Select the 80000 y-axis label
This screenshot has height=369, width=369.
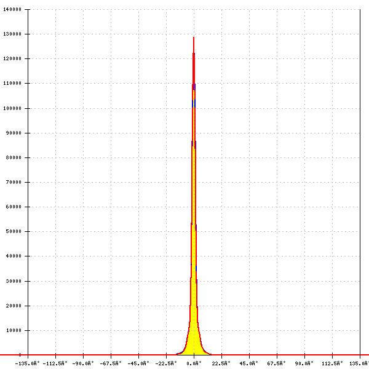pyautogui.click(x=14, y=157)
